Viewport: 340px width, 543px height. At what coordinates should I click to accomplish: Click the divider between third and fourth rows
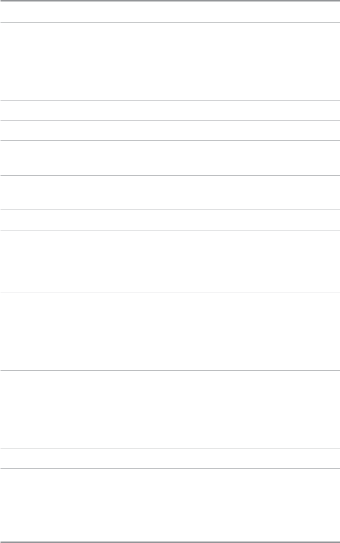click(170, 120)
